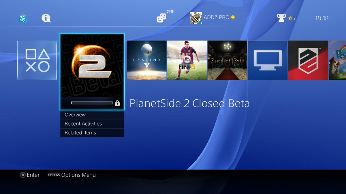346x194 pixels.
Task: Click the PlanetSide 2 Closed Beta cover
Action: [92, 72]
